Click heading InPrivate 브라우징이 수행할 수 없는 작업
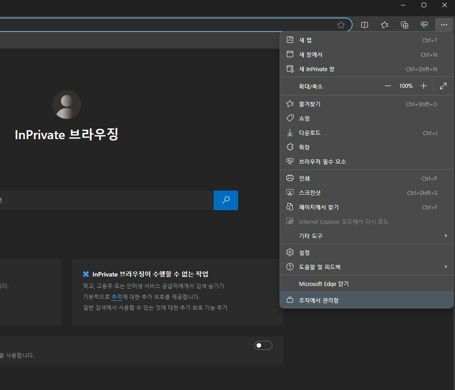The image size is (455, 390). pyautogui.click(x=150, y=274)
